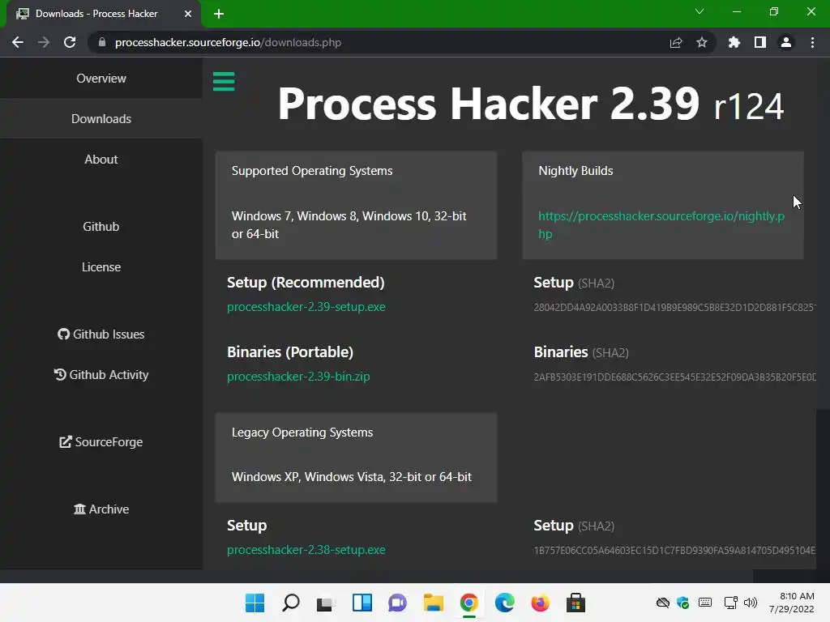Click the Legacy Operating Systems heading

(302, 432)
